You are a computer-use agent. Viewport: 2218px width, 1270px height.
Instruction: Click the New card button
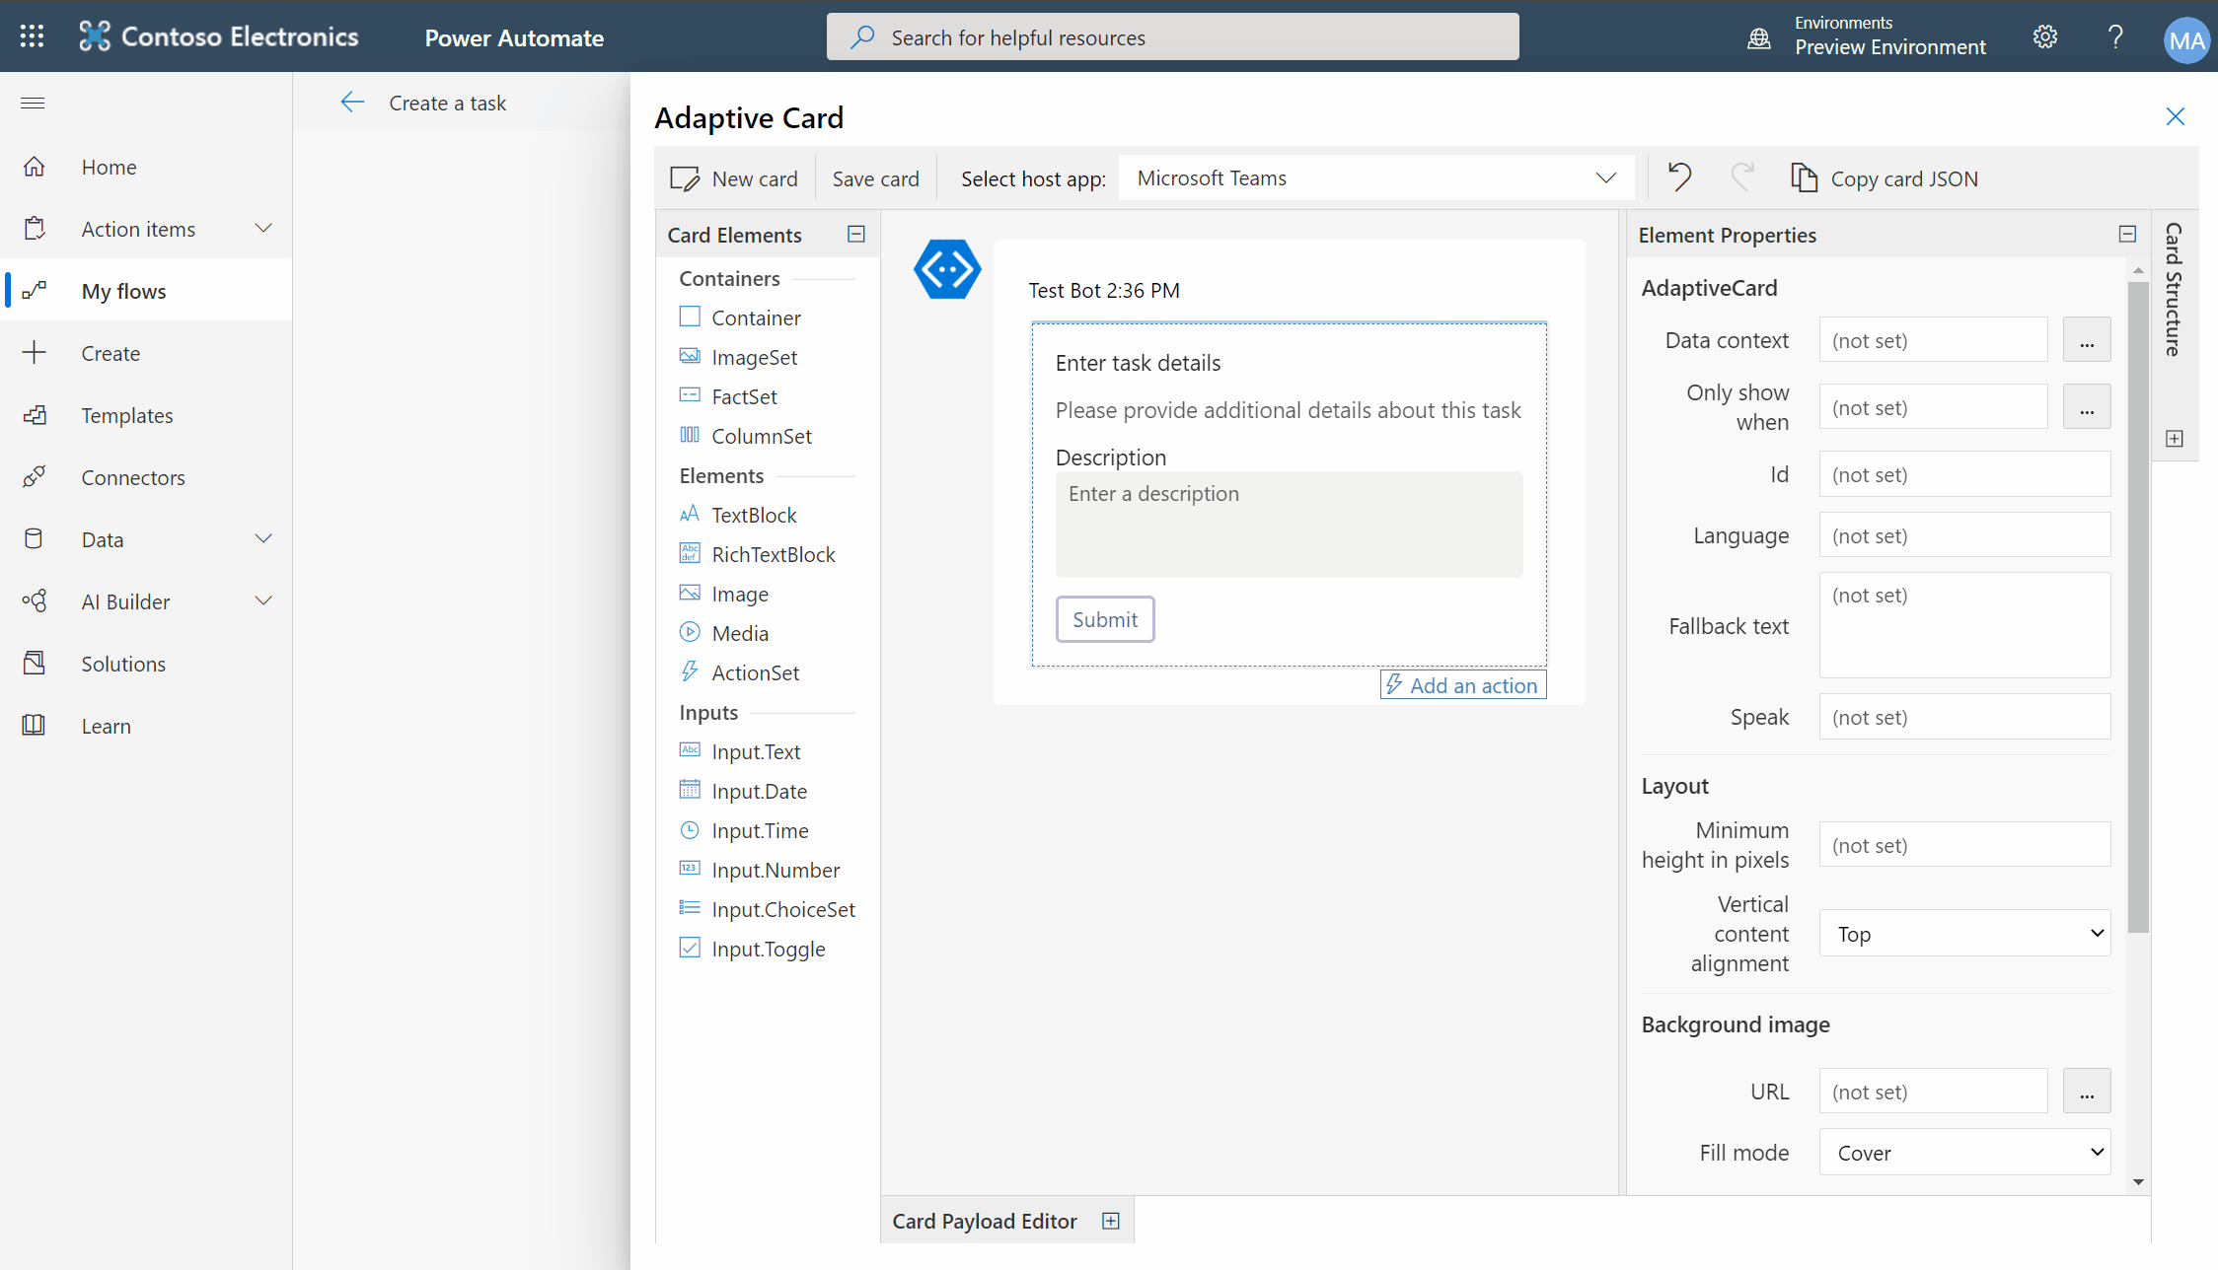pyautogui.click(x=734, y=178)
